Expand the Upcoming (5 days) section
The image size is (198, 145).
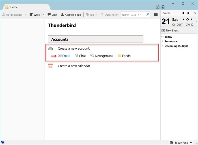coord(163,46)
